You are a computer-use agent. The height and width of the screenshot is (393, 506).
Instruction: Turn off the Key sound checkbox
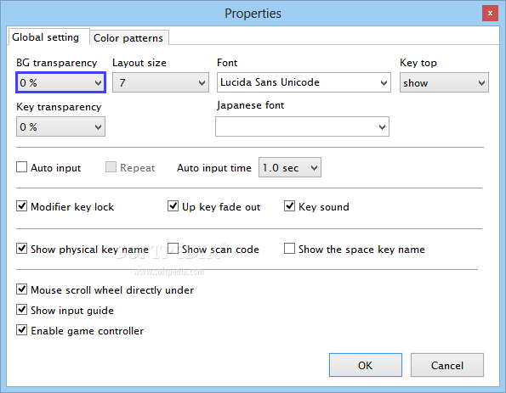289,206
